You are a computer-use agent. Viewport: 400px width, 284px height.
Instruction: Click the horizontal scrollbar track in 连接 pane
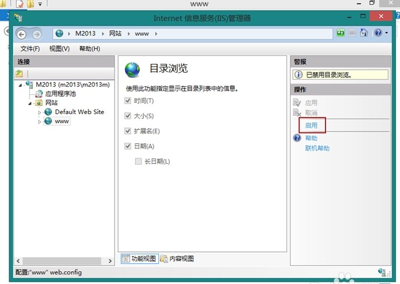(62, 261)
